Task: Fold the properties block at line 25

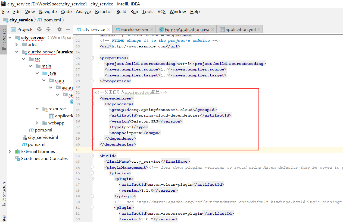Action: coord(92,58)
